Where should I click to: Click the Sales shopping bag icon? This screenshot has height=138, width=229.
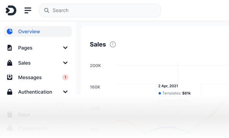pos(9,63)
